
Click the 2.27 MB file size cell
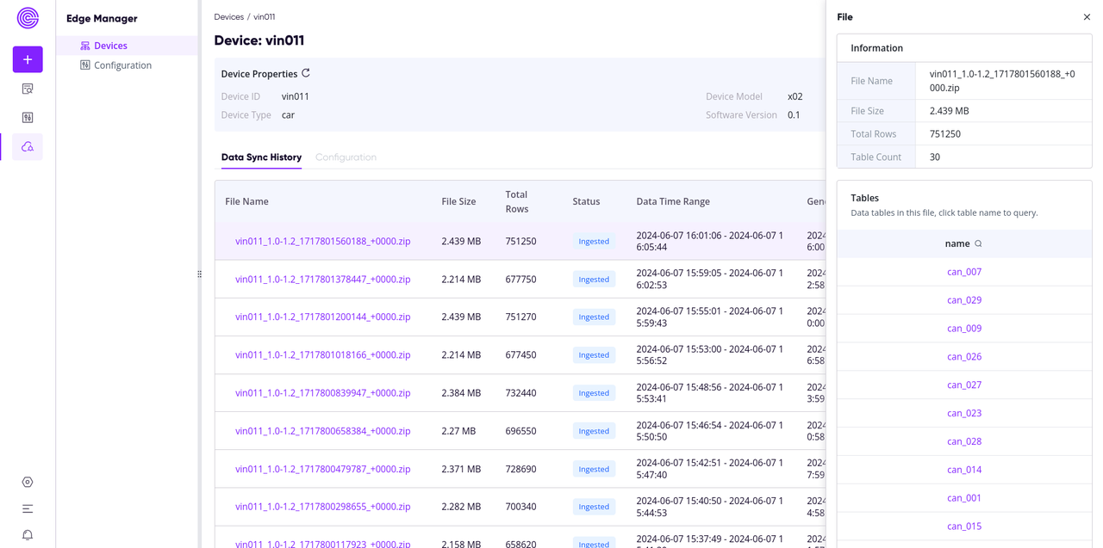(458, 431)
